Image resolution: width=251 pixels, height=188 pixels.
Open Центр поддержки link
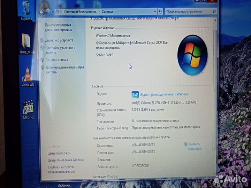point(59,153)
